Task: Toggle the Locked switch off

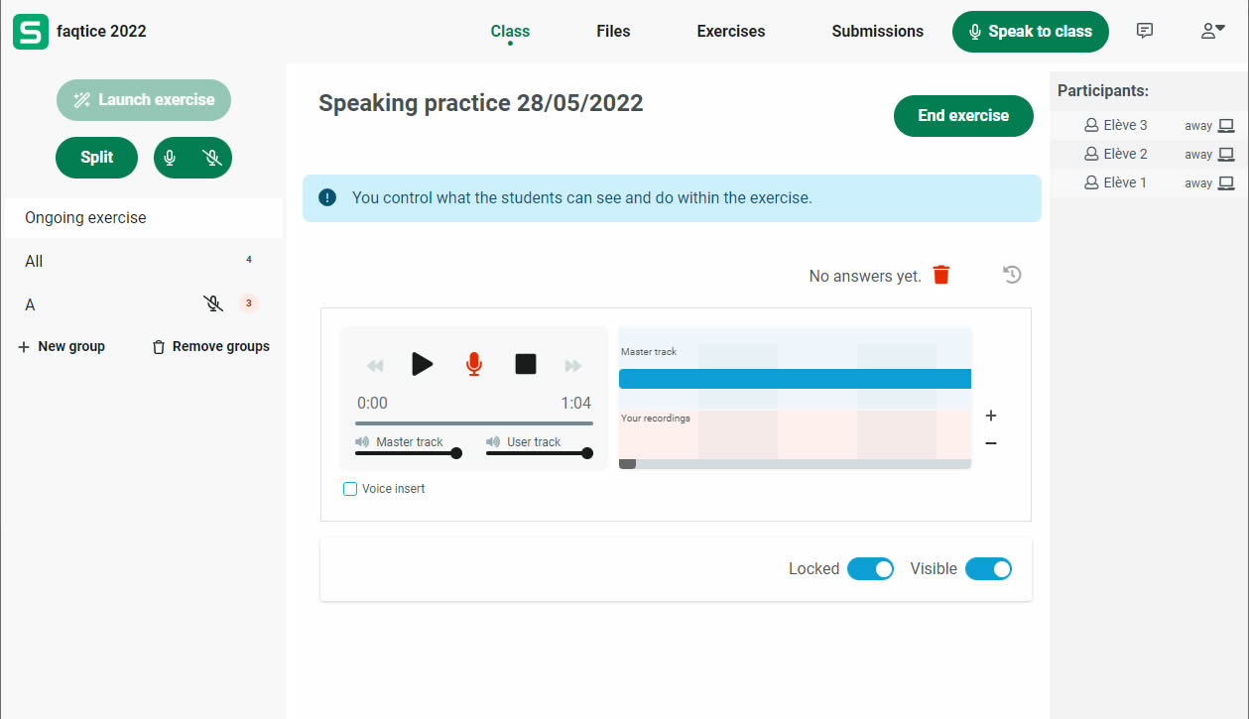Action: [x=870, y=569]
